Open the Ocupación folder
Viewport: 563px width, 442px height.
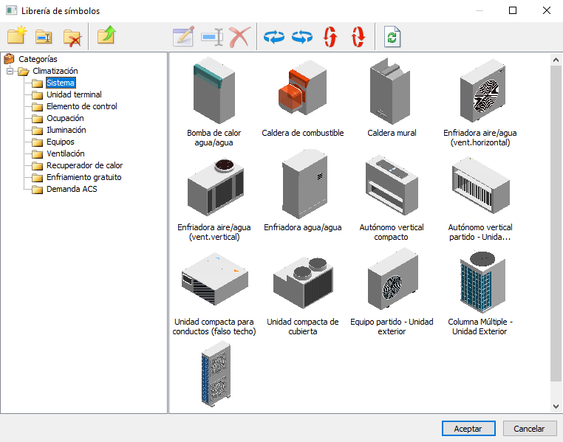coord(65,118)
